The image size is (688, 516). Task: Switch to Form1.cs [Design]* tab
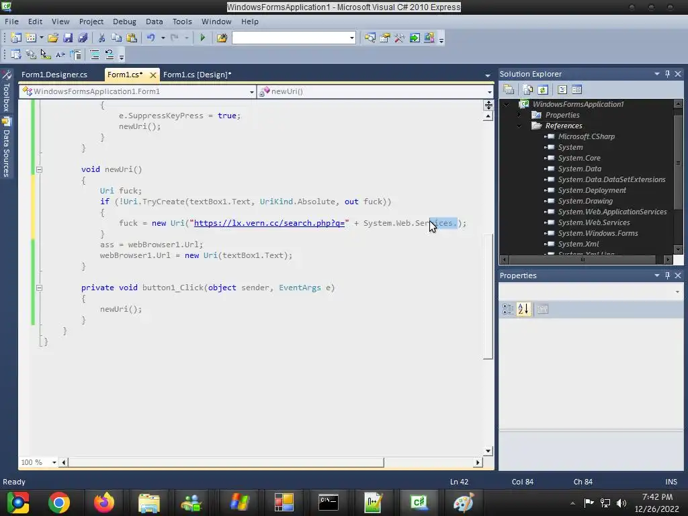(x=198, y=75)
